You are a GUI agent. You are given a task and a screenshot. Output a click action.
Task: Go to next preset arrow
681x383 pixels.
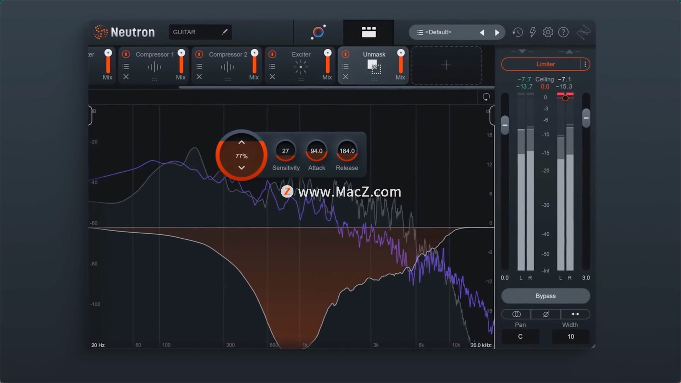point(497,33)
